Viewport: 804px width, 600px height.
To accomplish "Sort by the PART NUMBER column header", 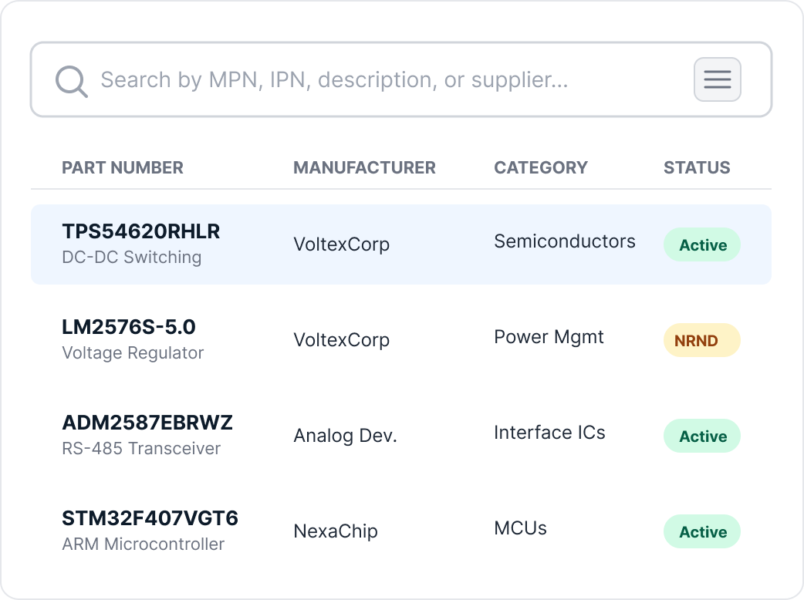I will coord(123,167).
